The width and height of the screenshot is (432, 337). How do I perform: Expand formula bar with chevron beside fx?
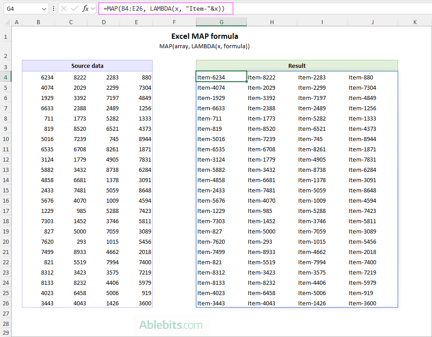(x=93, y=8)
